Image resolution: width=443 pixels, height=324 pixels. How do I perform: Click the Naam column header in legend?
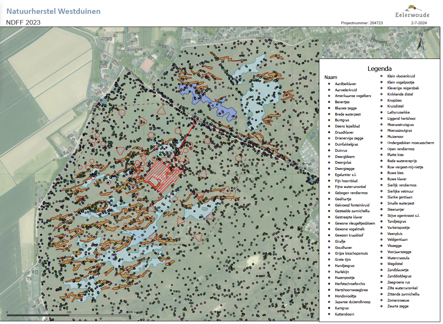(x=331, y=77)
